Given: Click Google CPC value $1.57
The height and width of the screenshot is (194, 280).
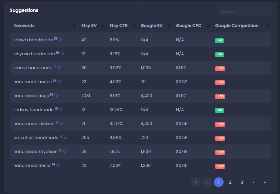Looking at the screenshot, I should [x=181, y=68].
